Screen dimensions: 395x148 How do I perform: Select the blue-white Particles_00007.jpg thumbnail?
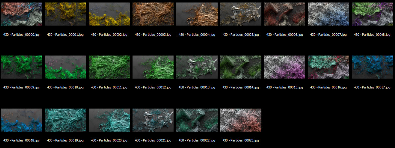point(329,14)
